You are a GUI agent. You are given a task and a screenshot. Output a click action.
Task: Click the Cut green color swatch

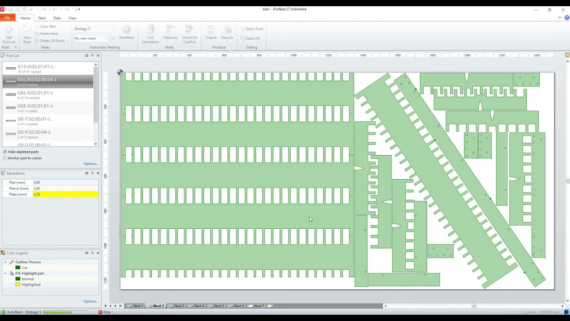click(x=18, y=267)
